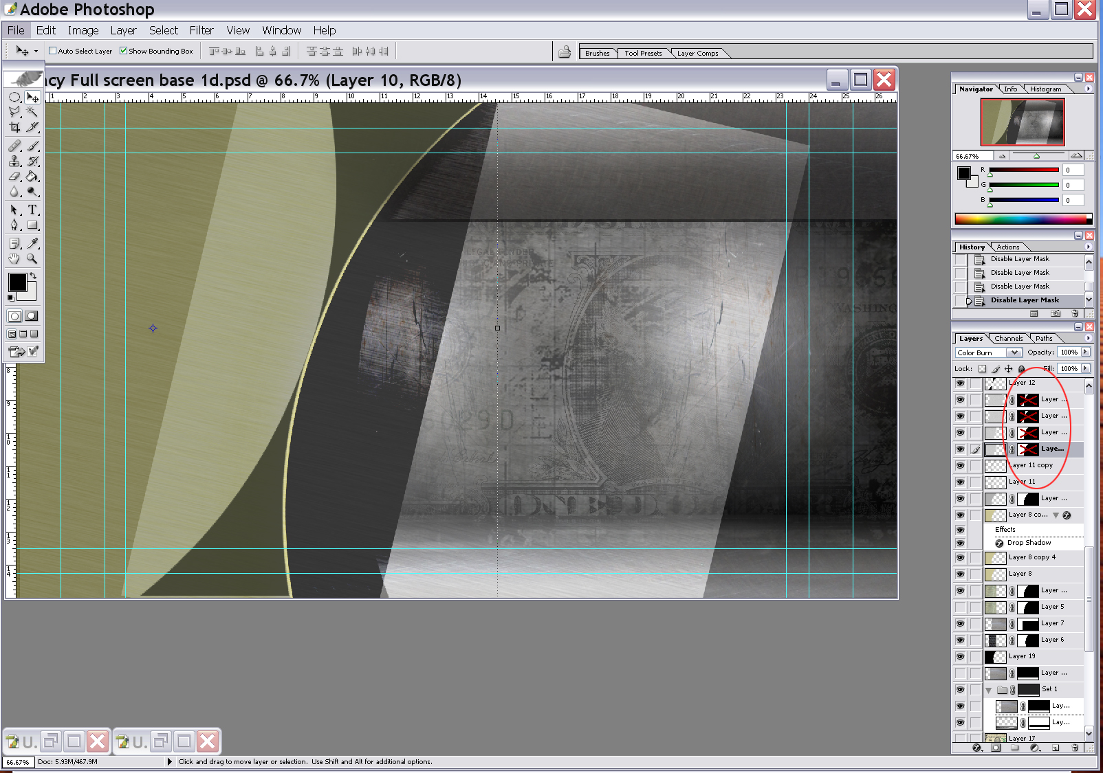Show Layer 5 by clicking its eye box
Screen dimensions: 1103x773
pos(960,607)
